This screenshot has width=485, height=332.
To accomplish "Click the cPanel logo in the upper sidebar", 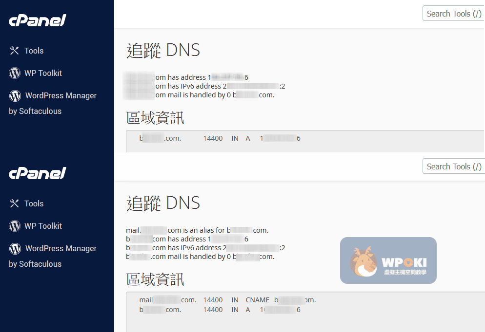I will pos(37,20).
